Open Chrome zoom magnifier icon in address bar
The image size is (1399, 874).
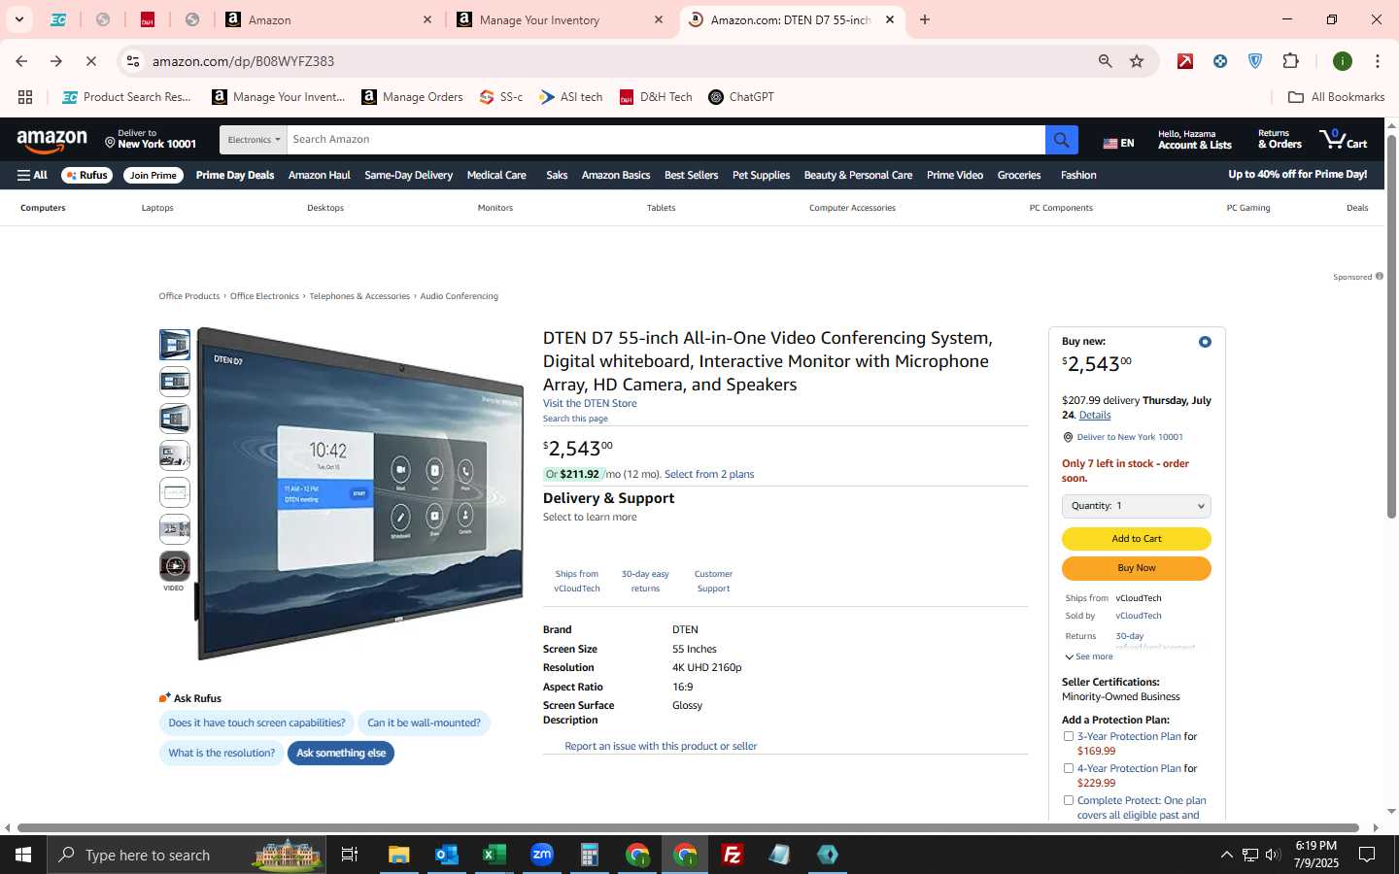click(x=1106, y=61)
